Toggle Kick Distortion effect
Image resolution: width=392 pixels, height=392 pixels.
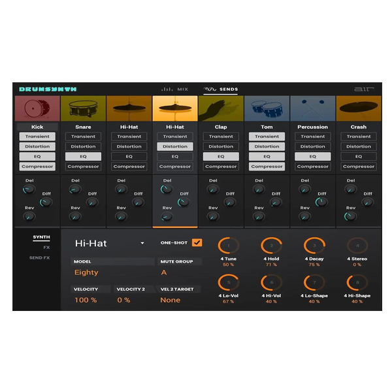[x=37, y=146]
